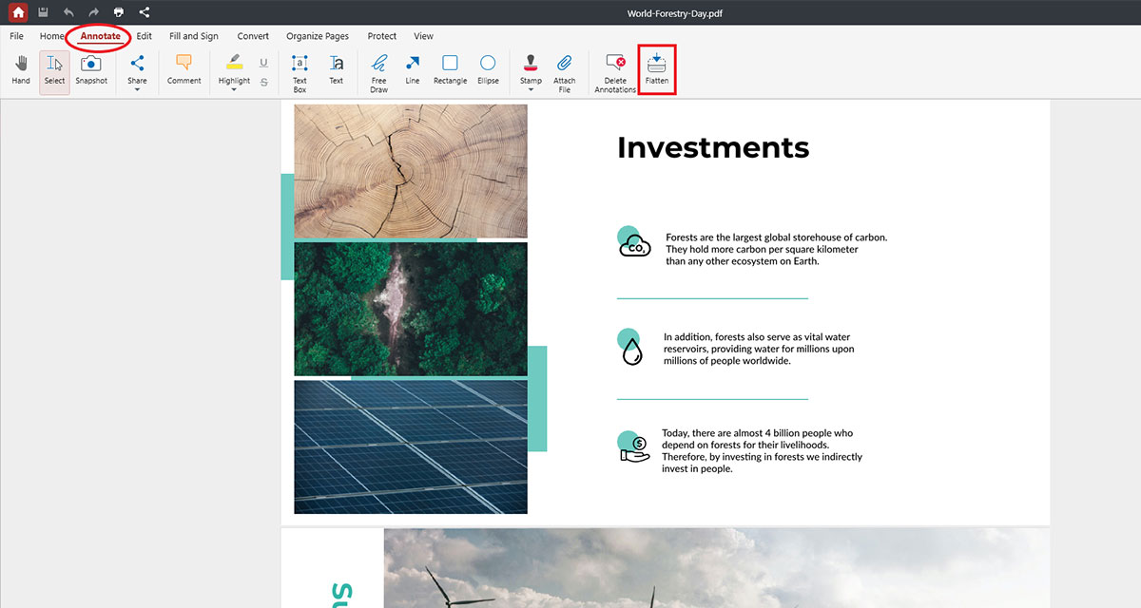This screenshot has height=608, width=1141.
Task: Switch to the Organize Pages tab
Action: [x=317, y=36]
